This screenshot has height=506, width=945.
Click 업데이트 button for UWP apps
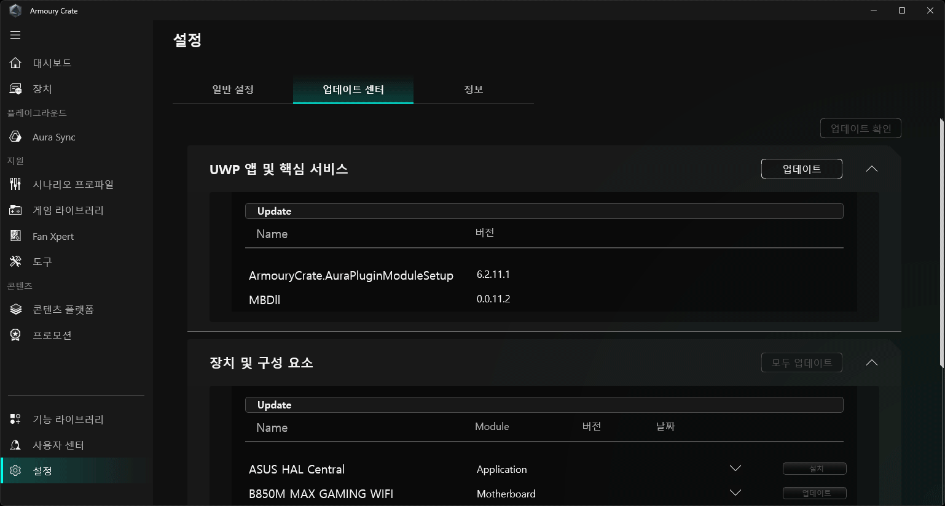click(801, 169)
